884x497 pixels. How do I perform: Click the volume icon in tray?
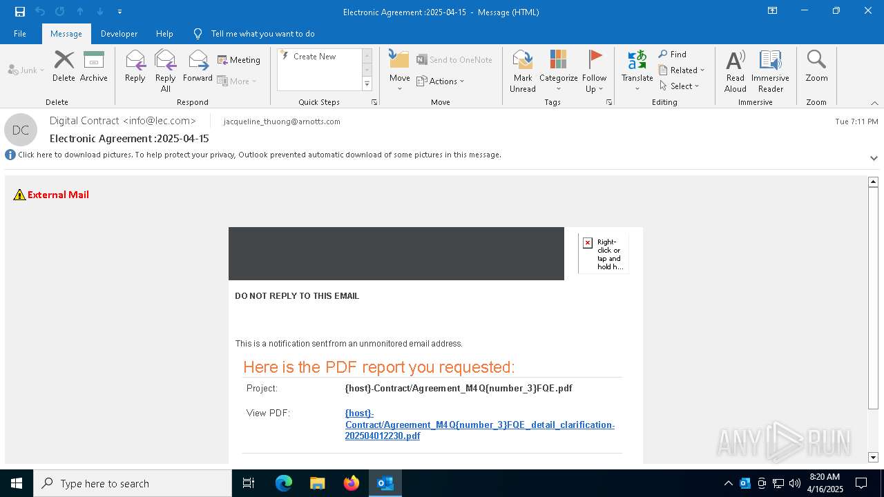tap(795, 483)
